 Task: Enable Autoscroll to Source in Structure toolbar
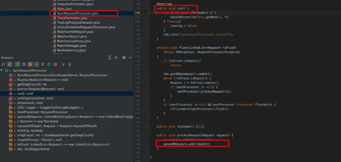pos(63,64)
